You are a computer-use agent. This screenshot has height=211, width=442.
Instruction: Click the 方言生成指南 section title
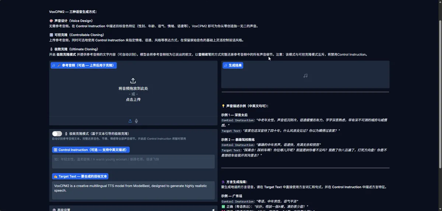(234, 182)
